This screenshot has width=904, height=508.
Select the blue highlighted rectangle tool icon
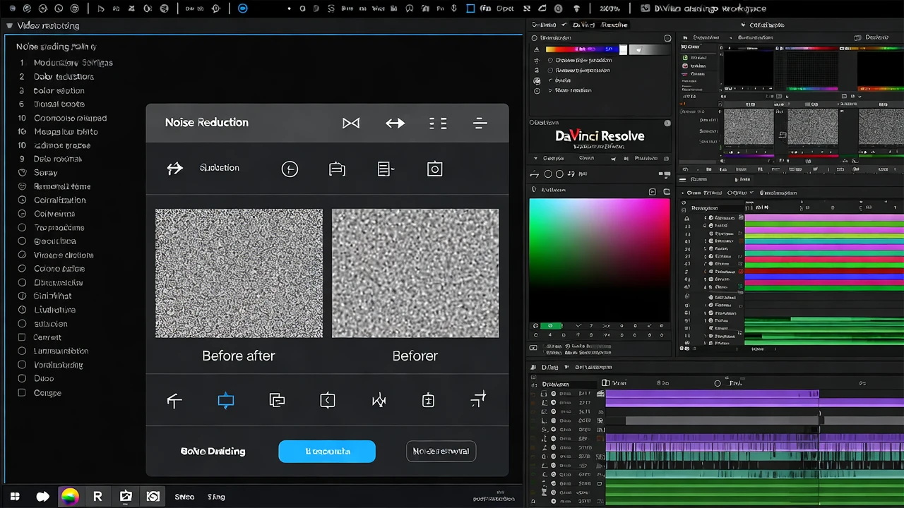tap(226, 401)
